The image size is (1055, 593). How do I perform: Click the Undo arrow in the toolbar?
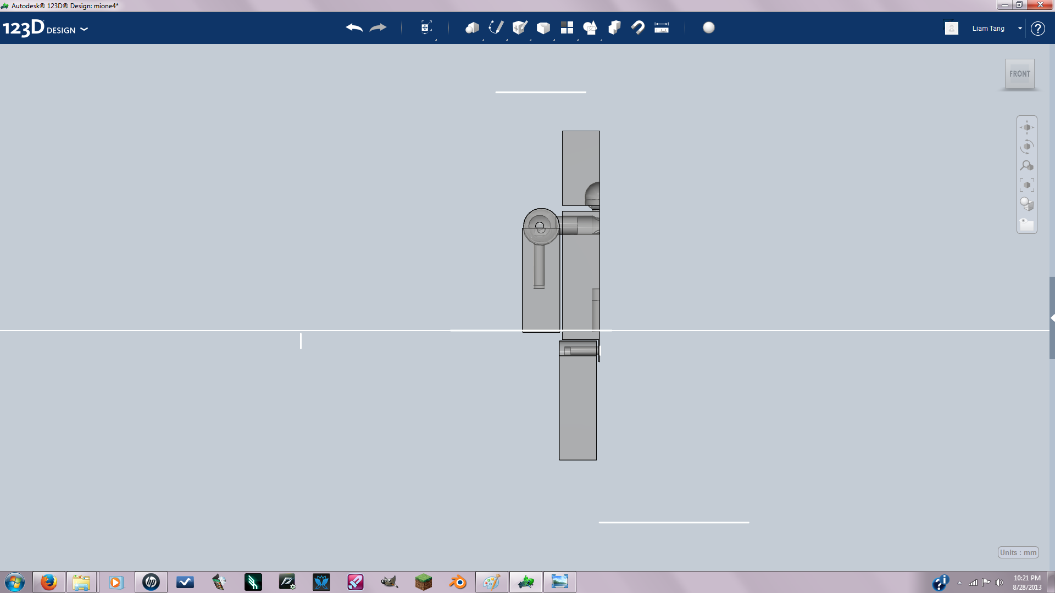tap(354, 27)
